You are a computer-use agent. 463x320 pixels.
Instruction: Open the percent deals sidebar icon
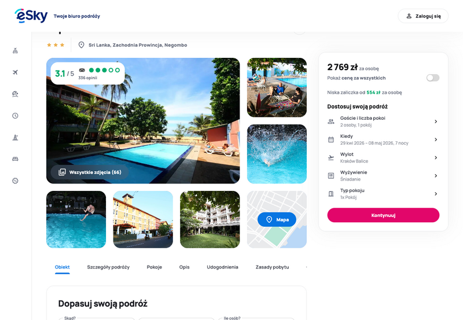point(16,181)
